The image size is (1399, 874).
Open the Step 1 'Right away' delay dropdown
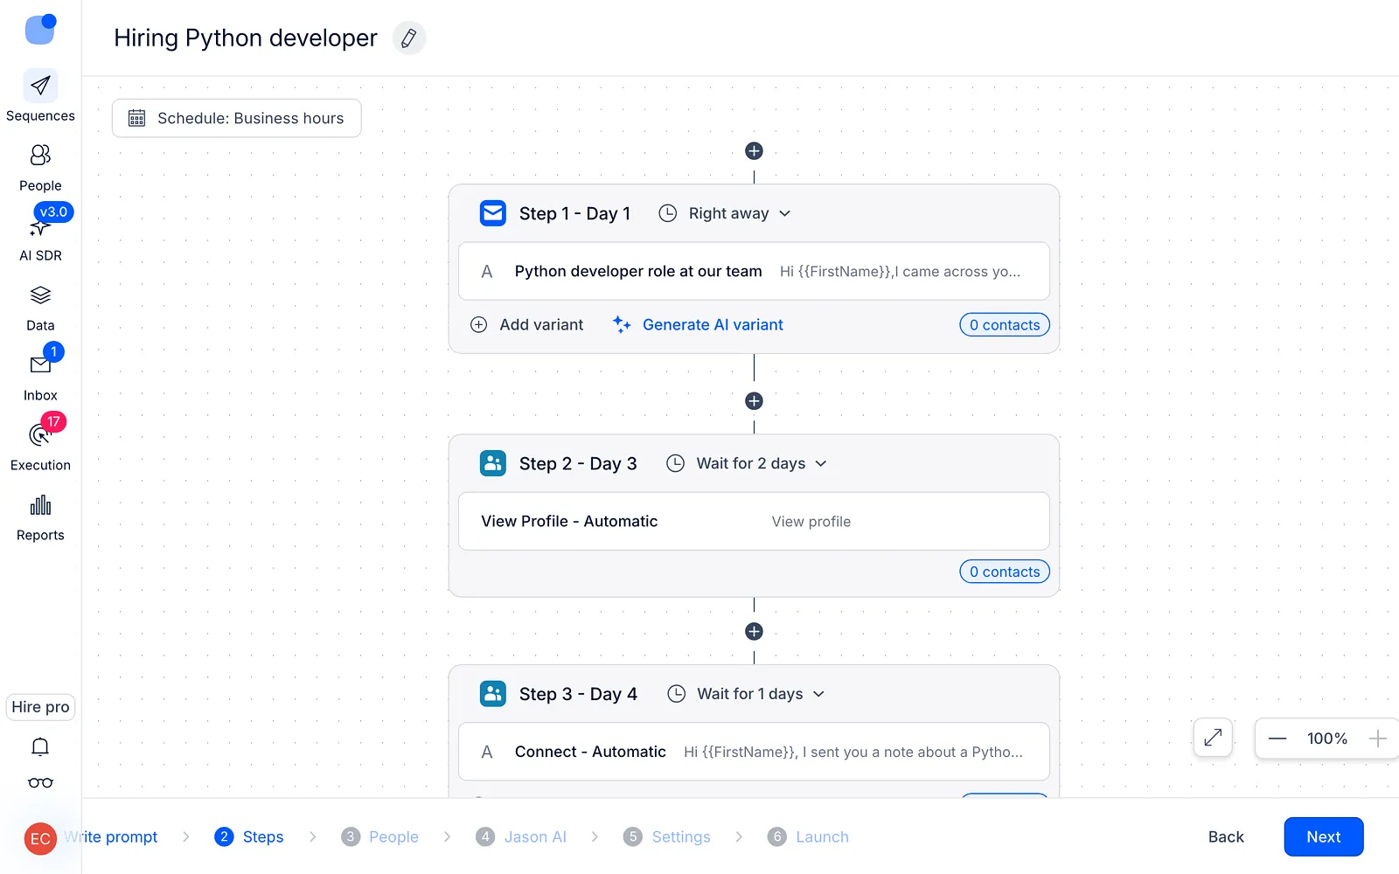tap(725, 213)
